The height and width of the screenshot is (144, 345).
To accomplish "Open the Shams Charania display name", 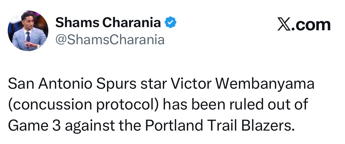I will [108, 23].
